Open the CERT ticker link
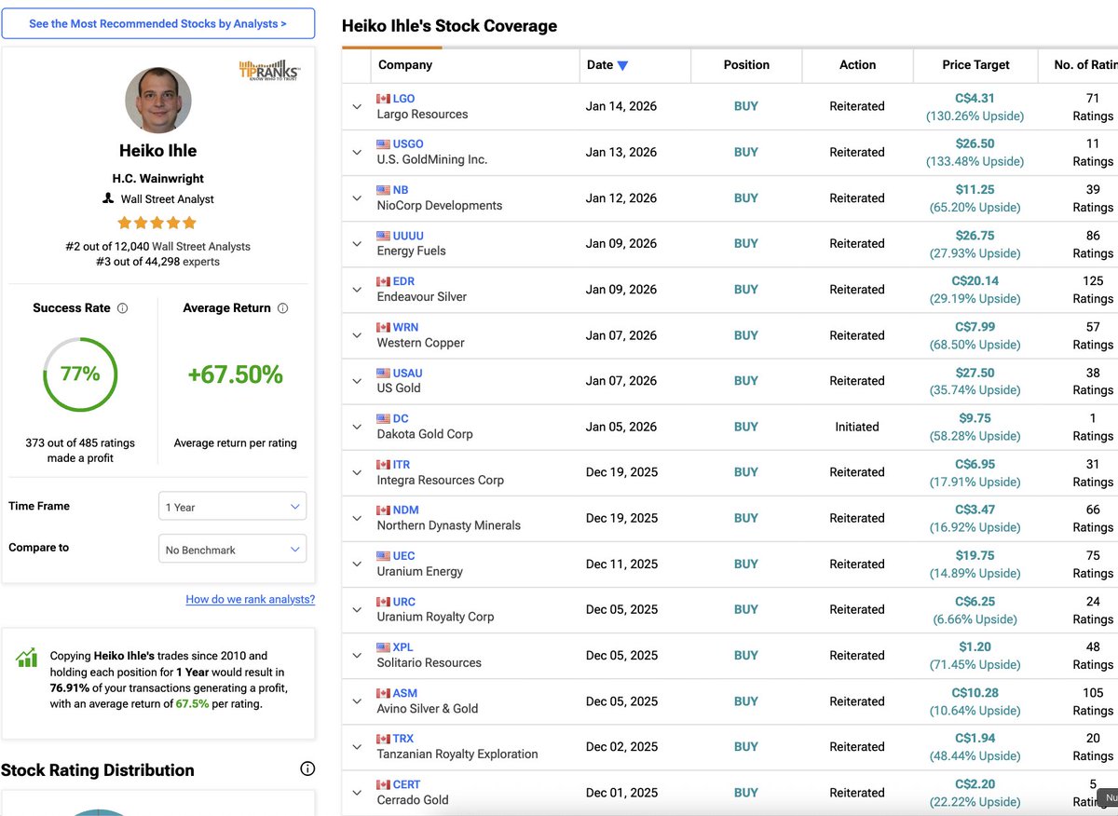 pyautogui.click(x=406, y=784)
